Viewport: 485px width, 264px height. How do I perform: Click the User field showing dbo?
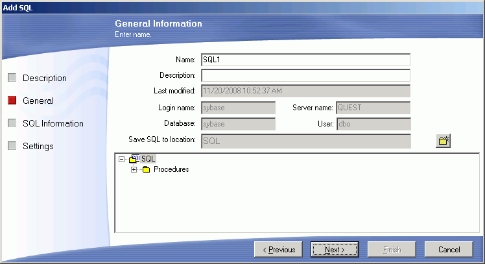point(373,124)
